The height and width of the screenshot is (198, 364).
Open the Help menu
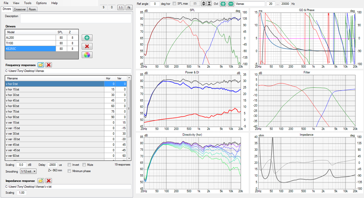point(55,3)
